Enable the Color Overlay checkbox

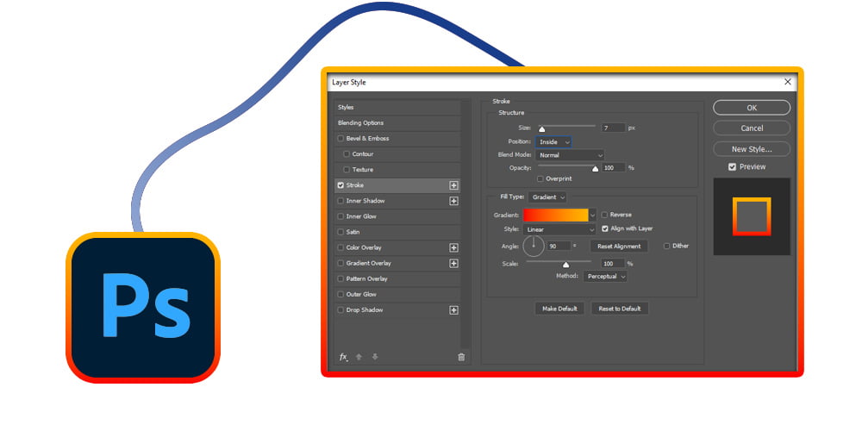pos(340,247)
